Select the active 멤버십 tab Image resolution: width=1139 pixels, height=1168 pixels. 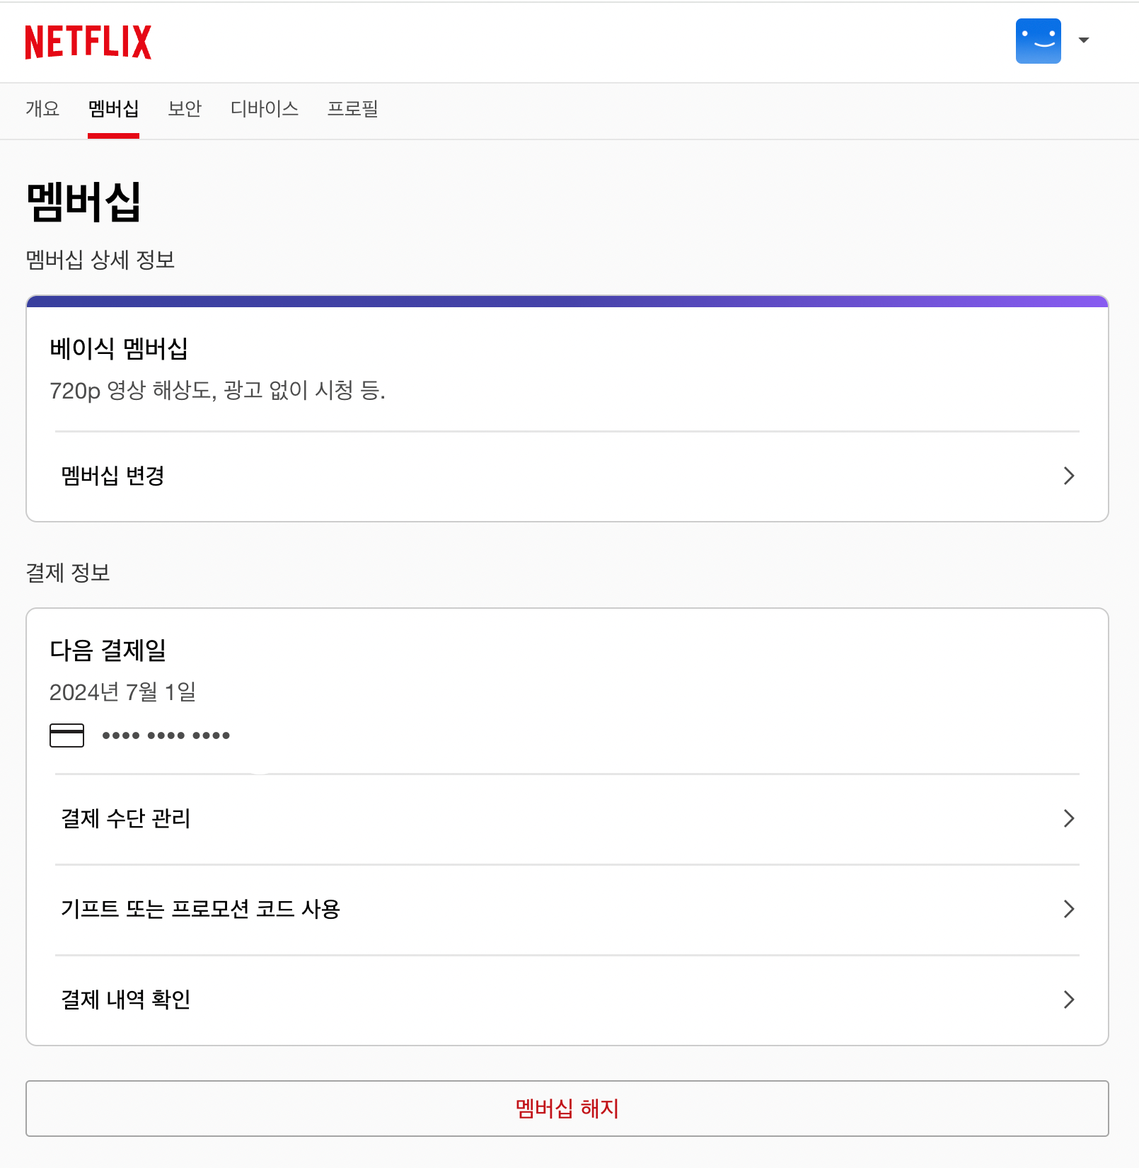[112, 109]
